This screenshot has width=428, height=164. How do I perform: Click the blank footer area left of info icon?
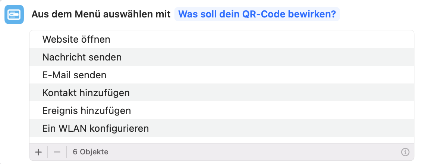pyautogui.click(x=254, y=152)
